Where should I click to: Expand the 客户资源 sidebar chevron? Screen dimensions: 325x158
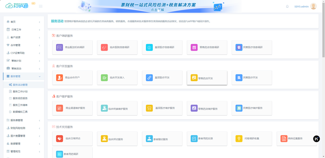click(39, 37)
